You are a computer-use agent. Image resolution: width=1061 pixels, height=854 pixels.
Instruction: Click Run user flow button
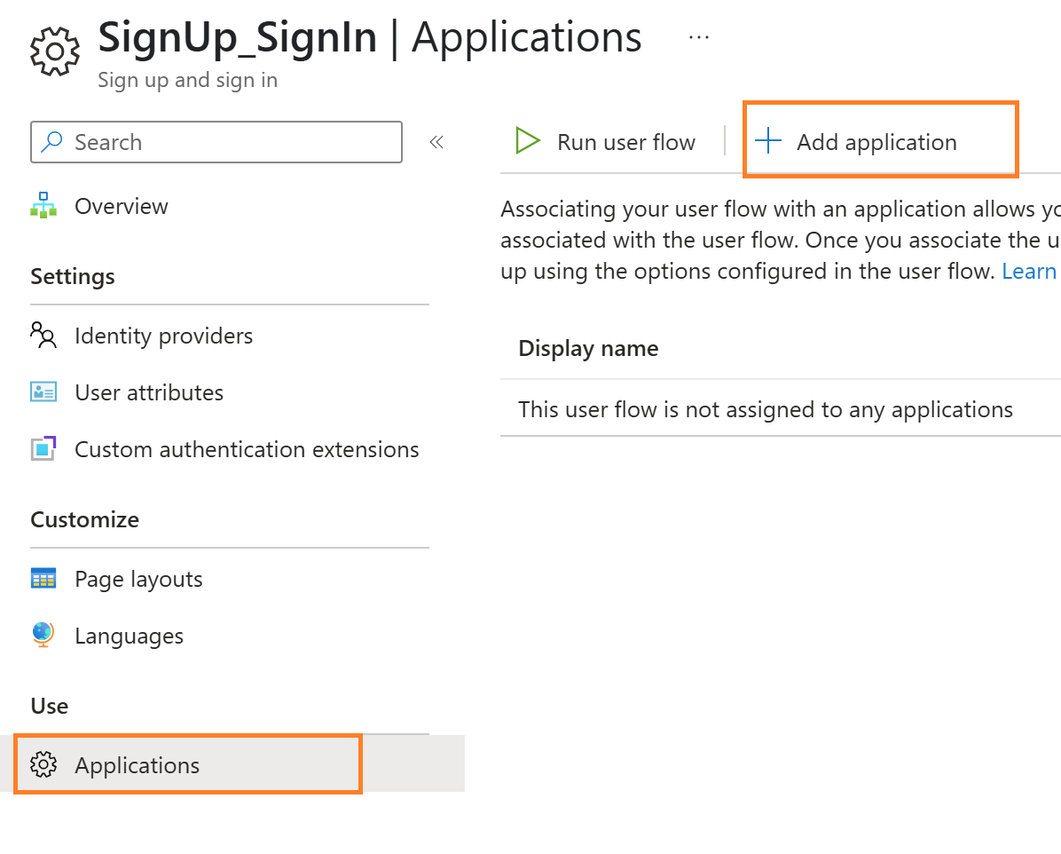click(x=606, y=142)
